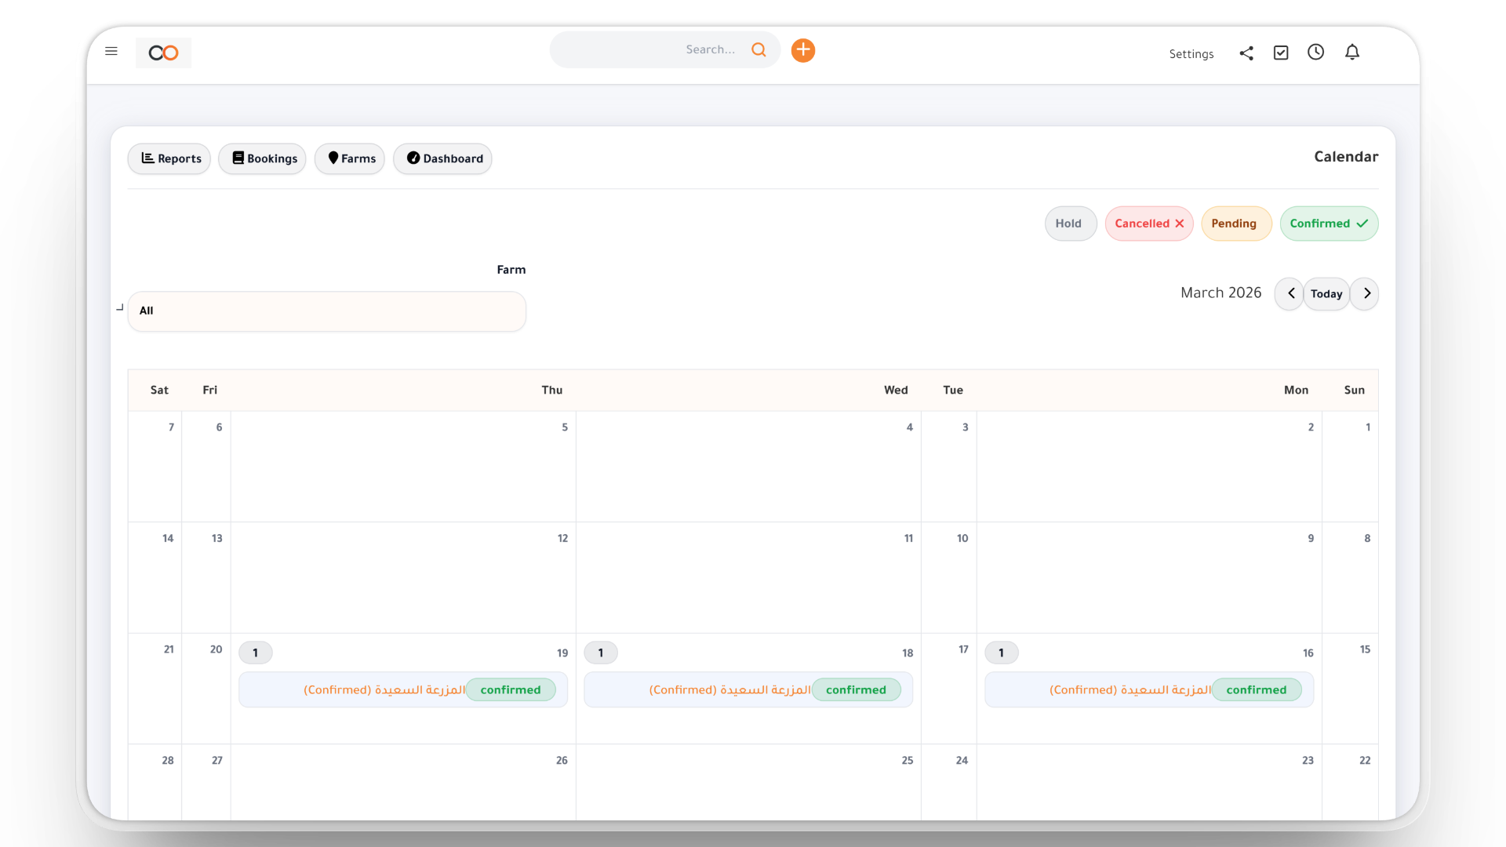Open notifications bell

pyautogui.click(x=1352, y=53)
